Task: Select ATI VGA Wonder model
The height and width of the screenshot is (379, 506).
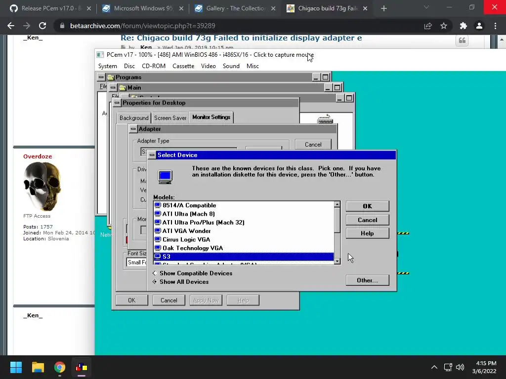Action: pos(244,231)
